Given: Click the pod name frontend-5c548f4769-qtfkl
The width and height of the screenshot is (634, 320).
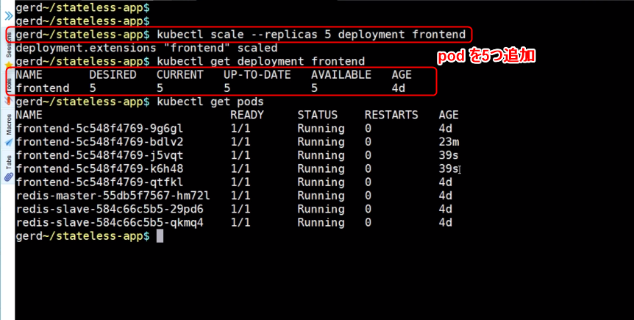Looking at the screenshot, I should coord(99,182).
